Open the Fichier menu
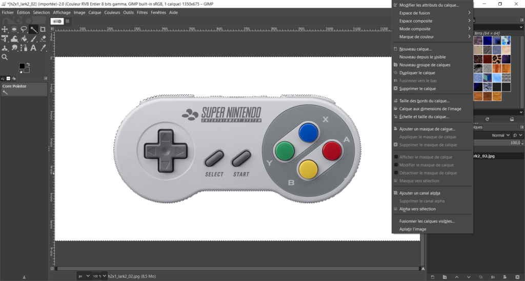The image size is (525, 281). [x=8, y=12]
